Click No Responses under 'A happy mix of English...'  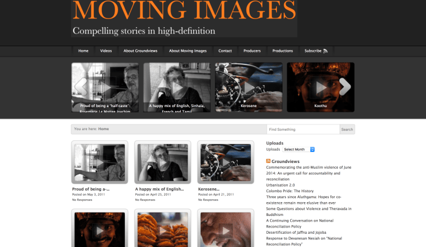(145, 200)
